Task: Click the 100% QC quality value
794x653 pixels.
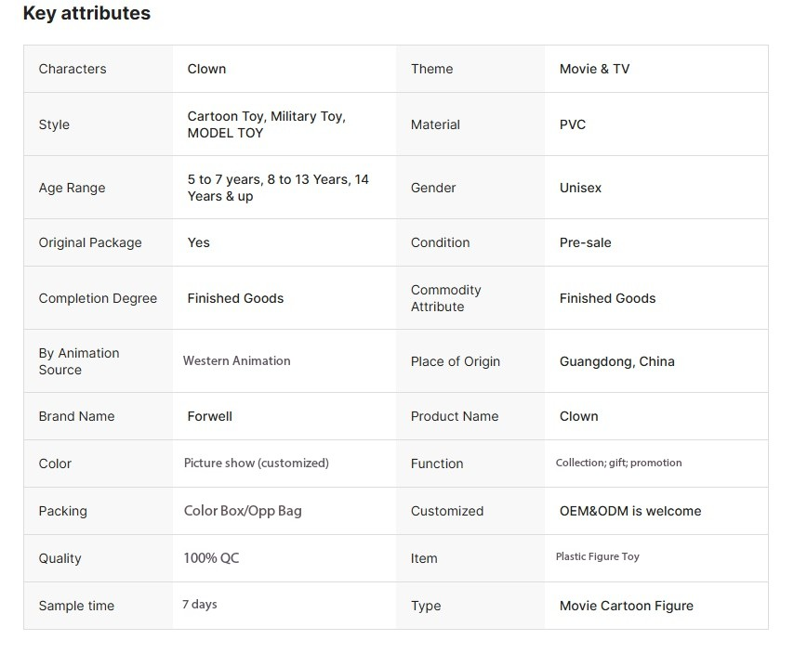Action: click(x=211, y=558)
